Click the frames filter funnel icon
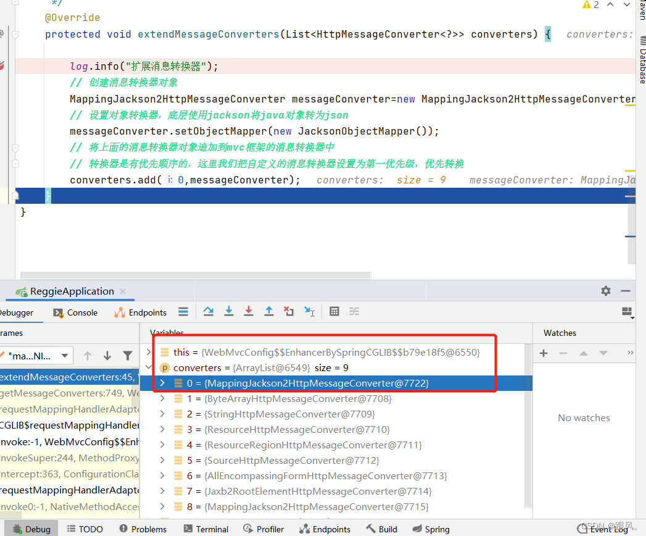This screenshot has height=536, width=646. click(128, 356)
